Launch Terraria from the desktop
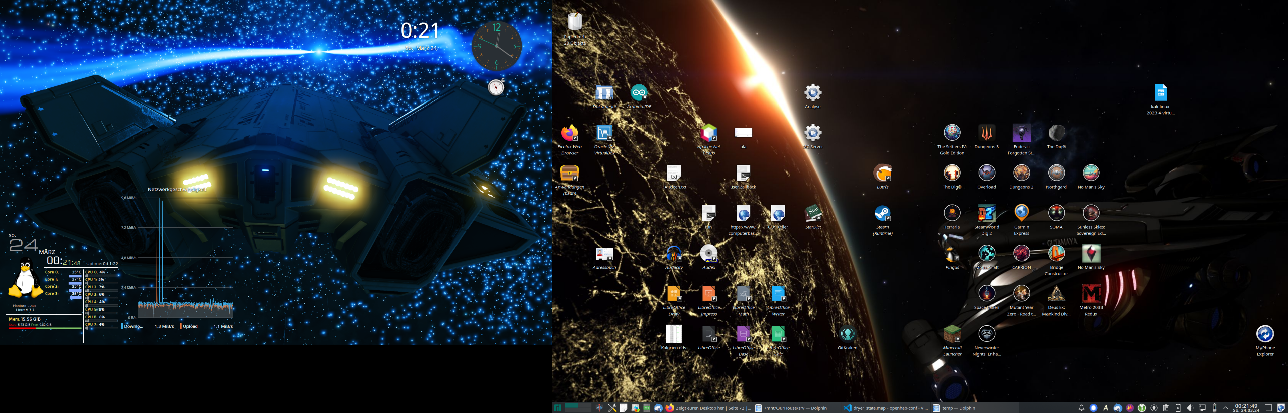1288x413 pixels. (952, 214)
